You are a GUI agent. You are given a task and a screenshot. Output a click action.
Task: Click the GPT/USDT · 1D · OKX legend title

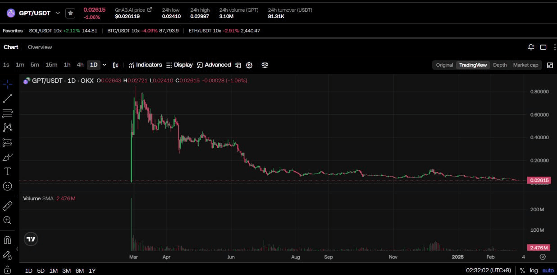[62, 81]
